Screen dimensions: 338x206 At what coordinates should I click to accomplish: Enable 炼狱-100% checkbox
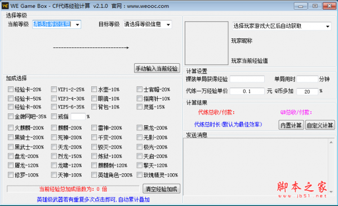click(x=94, y=156)
